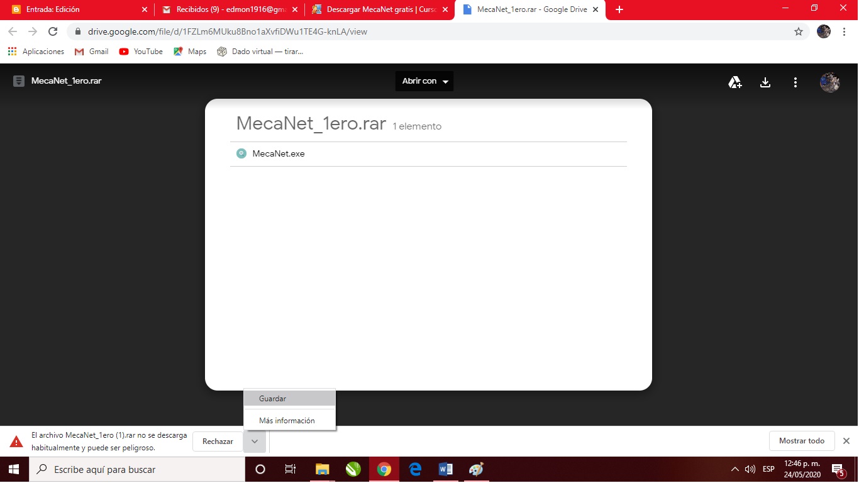The width and height of the screenshot is (859, 483).
Task: Close the Descargar MecaNet tab
Action: [445, 9]
